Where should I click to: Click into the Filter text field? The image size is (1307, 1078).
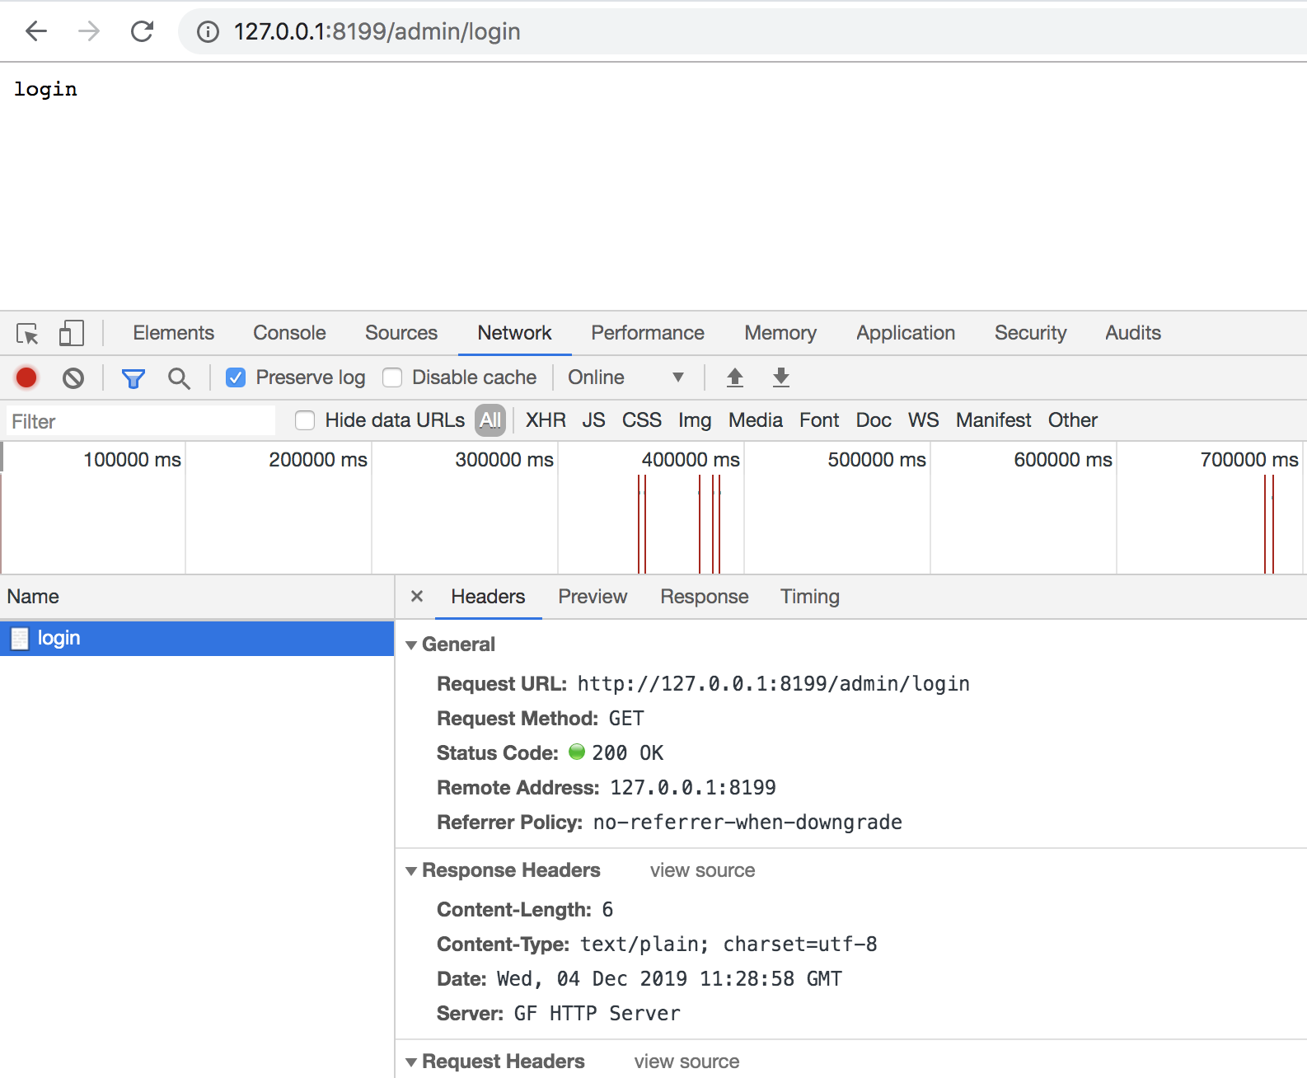[x=140, y=421]
